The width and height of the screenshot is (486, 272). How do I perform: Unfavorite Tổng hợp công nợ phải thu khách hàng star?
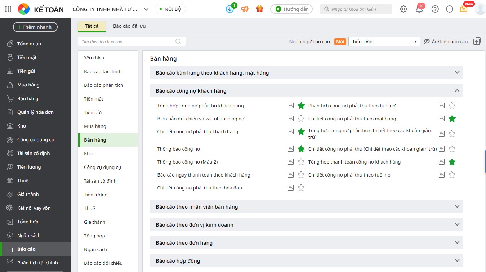pyautogui.click(x=301, y=106)
